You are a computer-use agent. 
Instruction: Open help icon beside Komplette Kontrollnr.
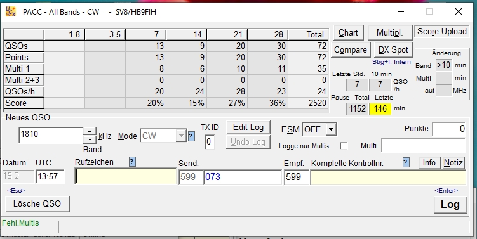pyautogui.click(x=406, y=162)
